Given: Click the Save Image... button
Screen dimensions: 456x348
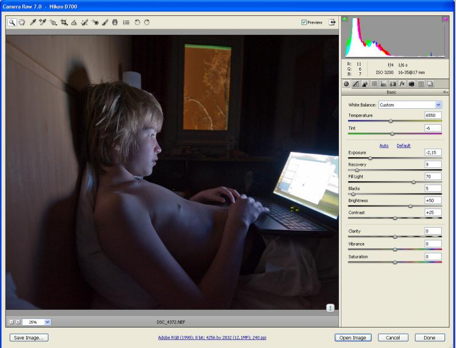Looking at the screenshot, I should [x=29, y=338].
